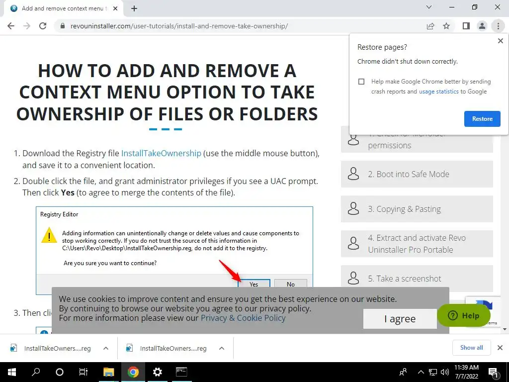This screenshot has width=509, height=382.
Task: Expand options for second downloaded reg file
Action: click(x=221, y=348)
